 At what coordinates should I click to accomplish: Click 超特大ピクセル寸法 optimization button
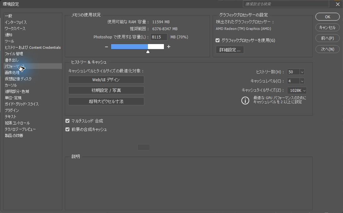[106, 102]
